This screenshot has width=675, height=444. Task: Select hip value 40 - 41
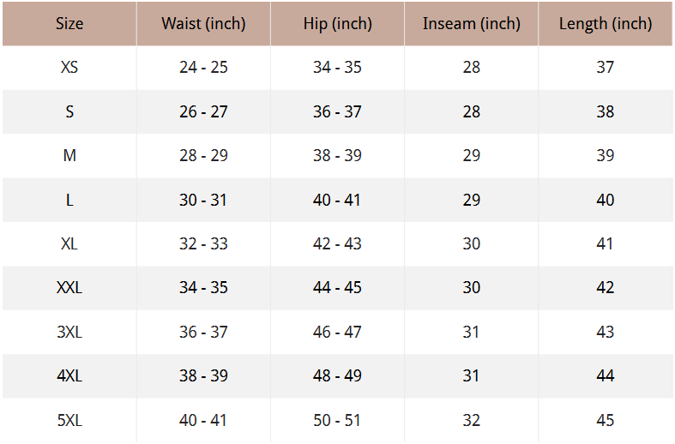point(336,200)
